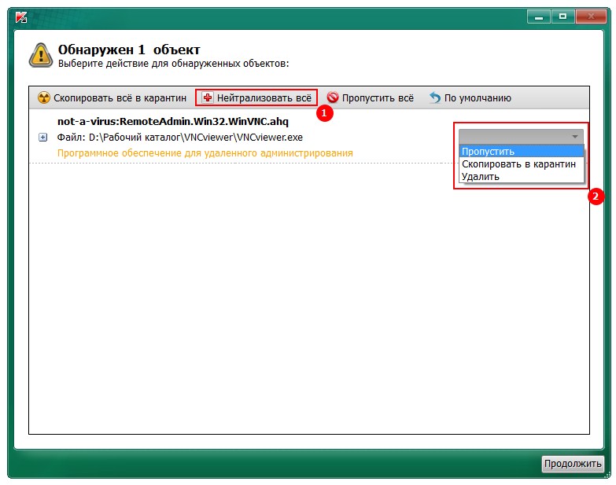Maximize the Kaspersky window
Screen dimensions: 616x485
(563, 17)
